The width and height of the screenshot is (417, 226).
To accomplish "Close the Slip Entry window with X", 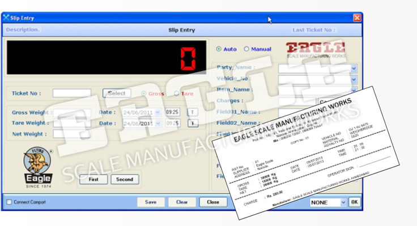I will coord(357,18).
